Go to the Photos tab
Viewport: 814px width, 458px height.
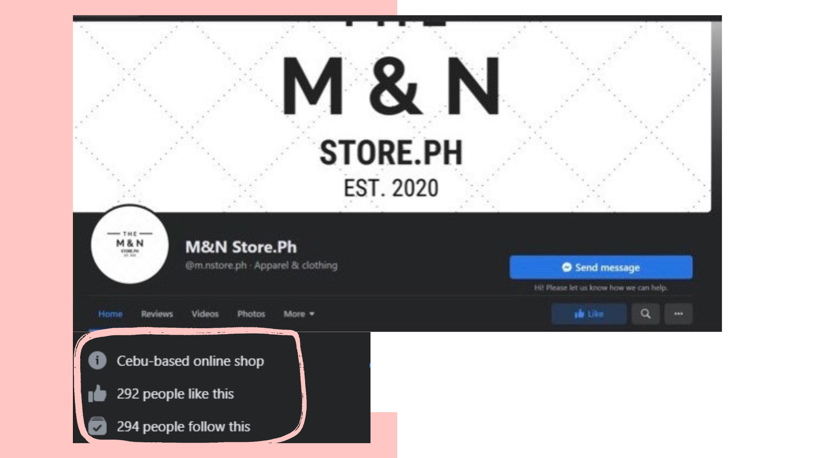coord(251,314)
